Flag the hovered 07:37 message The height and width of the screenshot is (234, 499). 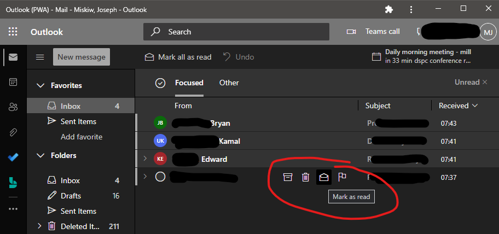(342, 177)
